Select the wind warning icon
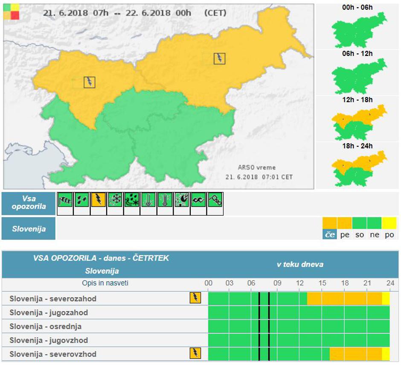This screenshot has width=401, height=365. (65, 200)
